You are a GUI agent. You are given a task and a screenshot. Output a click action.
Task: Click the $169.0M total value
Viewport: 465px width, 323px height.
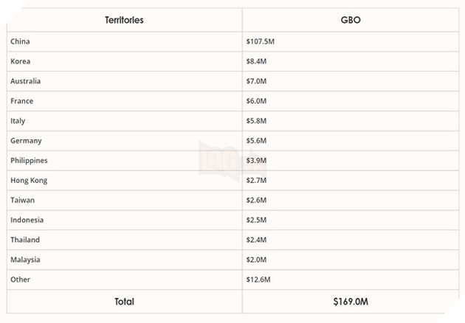351,301
